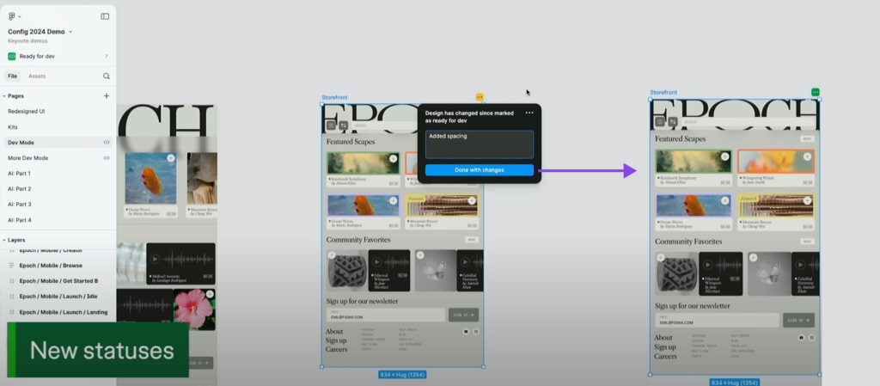Image resolution: width=880 pixels, height=386 pixels.
Task: Select the More Dev Mode page
Action: click(x=27, y=158)
